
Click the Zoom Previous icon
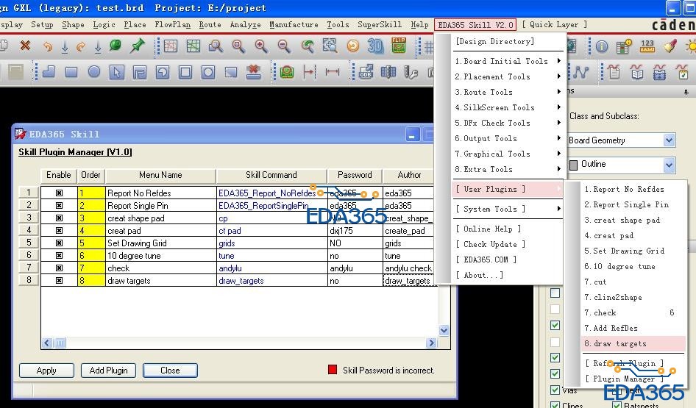(x=307, y=46)
